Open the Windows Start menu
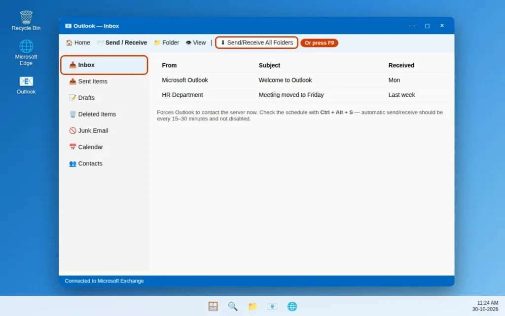Image resolution: width=505 pixels, height=316 pixels. [x=213, y=306]
